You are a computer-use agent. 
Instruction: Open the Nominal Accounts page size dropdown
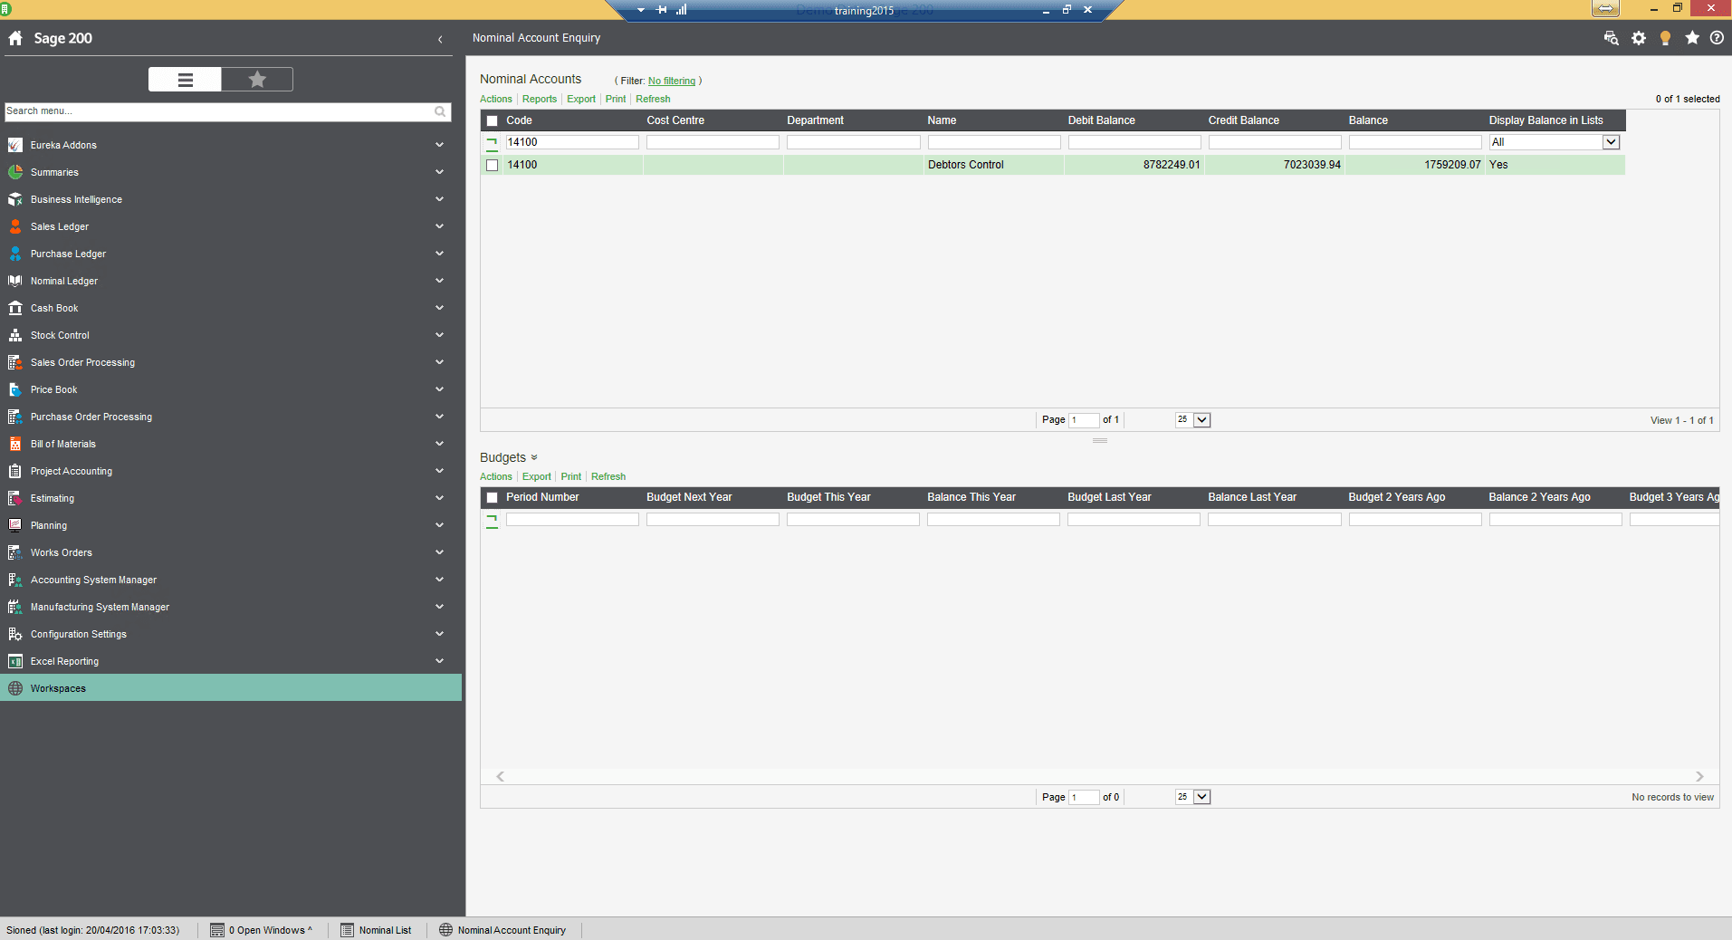[1201, 420]
